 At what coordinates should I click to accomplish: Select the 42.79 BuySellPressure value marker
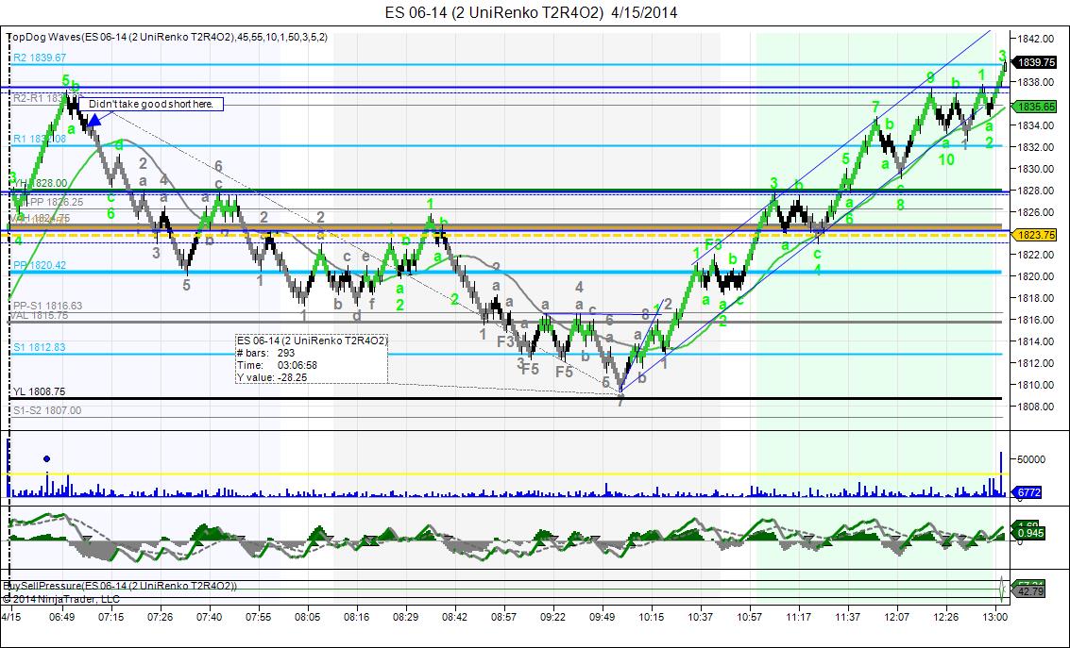click(x=1029, y=591)
